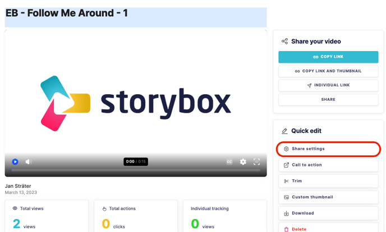This screenshot has height=232, width=386.
Task: Click the SHARE button
Action: coord(328,100)
